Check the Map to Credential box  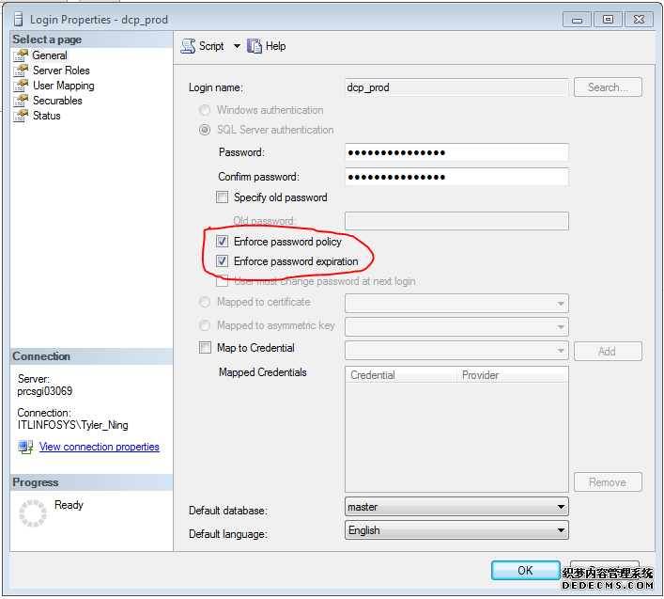click(206, 348)
